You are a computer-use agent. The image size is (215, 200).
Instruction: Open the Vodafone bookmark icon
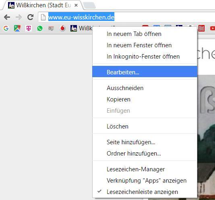tap(62, 28)
